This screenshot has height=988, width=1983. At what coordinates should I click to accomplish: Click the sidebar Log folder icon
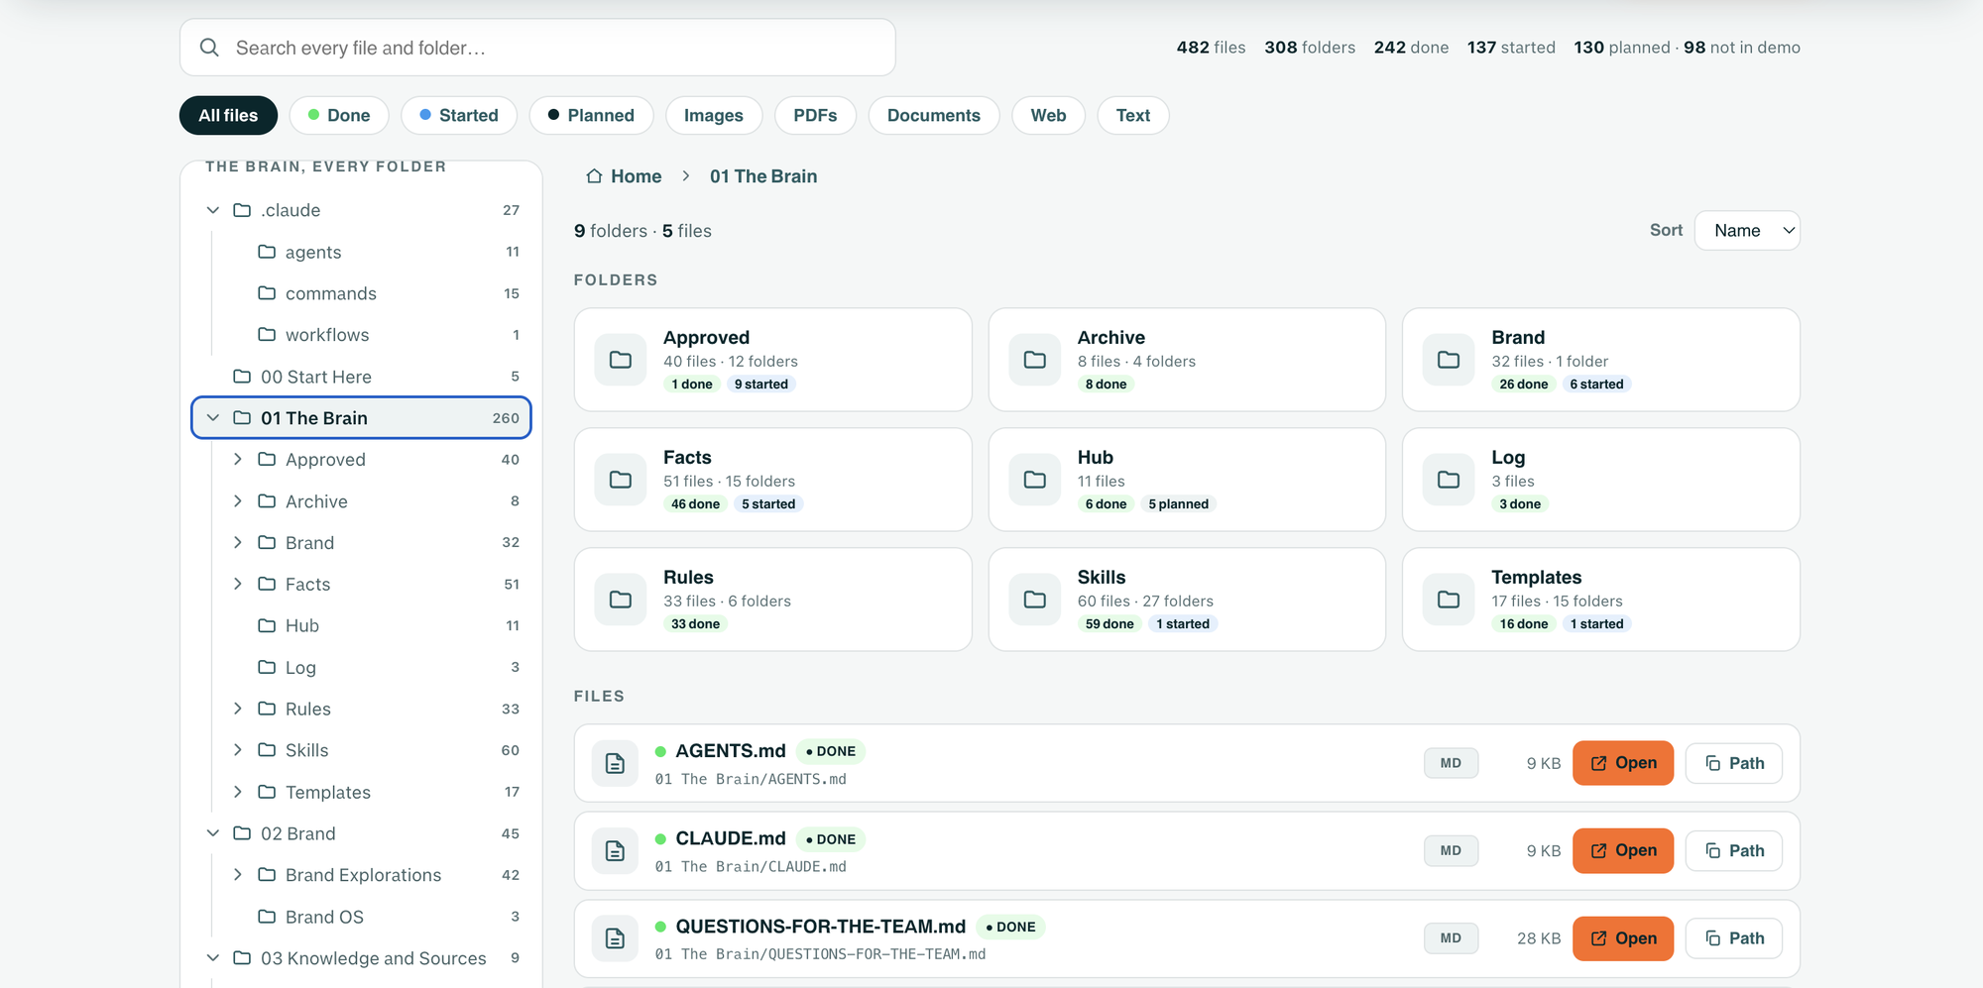(x=267, y=667)
